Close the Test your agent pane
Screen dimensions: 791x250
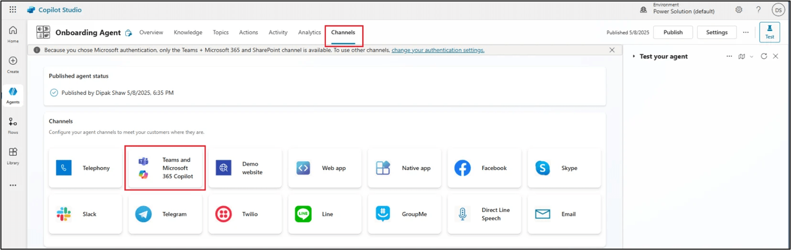776,56
